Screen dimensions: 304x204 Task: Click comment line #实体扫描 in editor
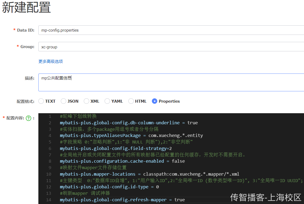[109, 129]
